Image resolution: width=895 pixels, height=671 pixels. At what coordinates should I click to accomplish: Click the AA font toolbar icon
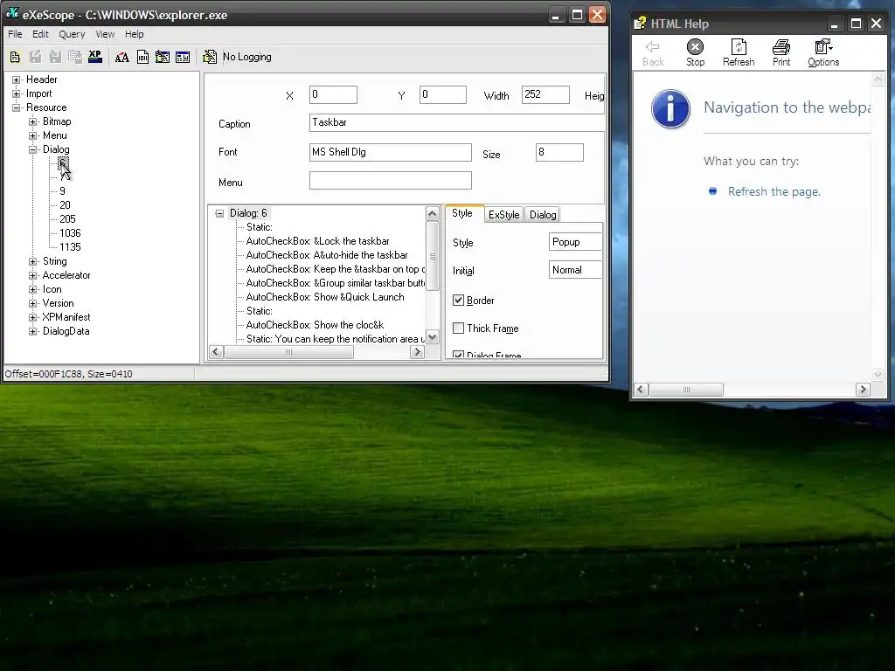click(122, 57)
